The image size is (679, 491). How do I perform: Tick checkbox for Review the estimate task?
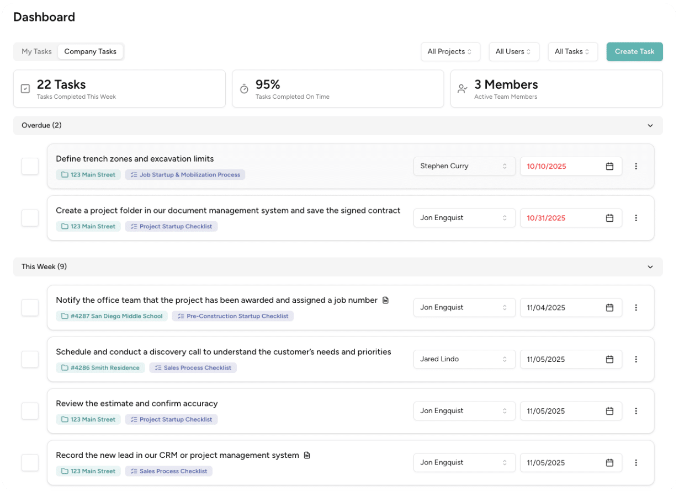30,411
